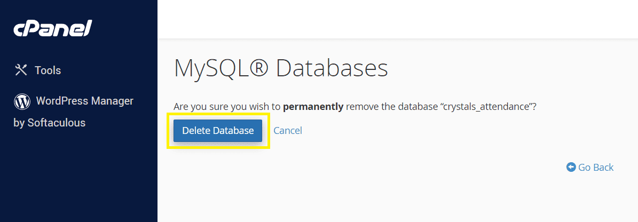
Task: Select the "by Softaculous" sidebar text
Action: point(49,123)
